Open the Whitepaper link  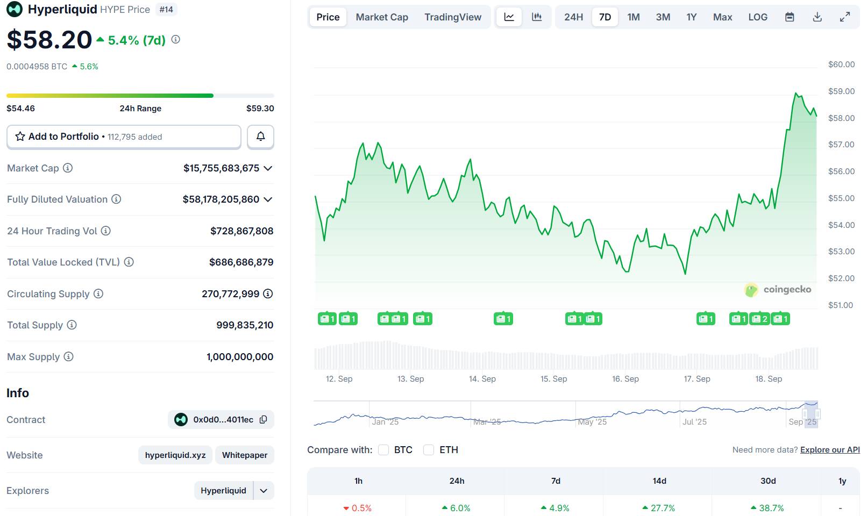[245, 455]
